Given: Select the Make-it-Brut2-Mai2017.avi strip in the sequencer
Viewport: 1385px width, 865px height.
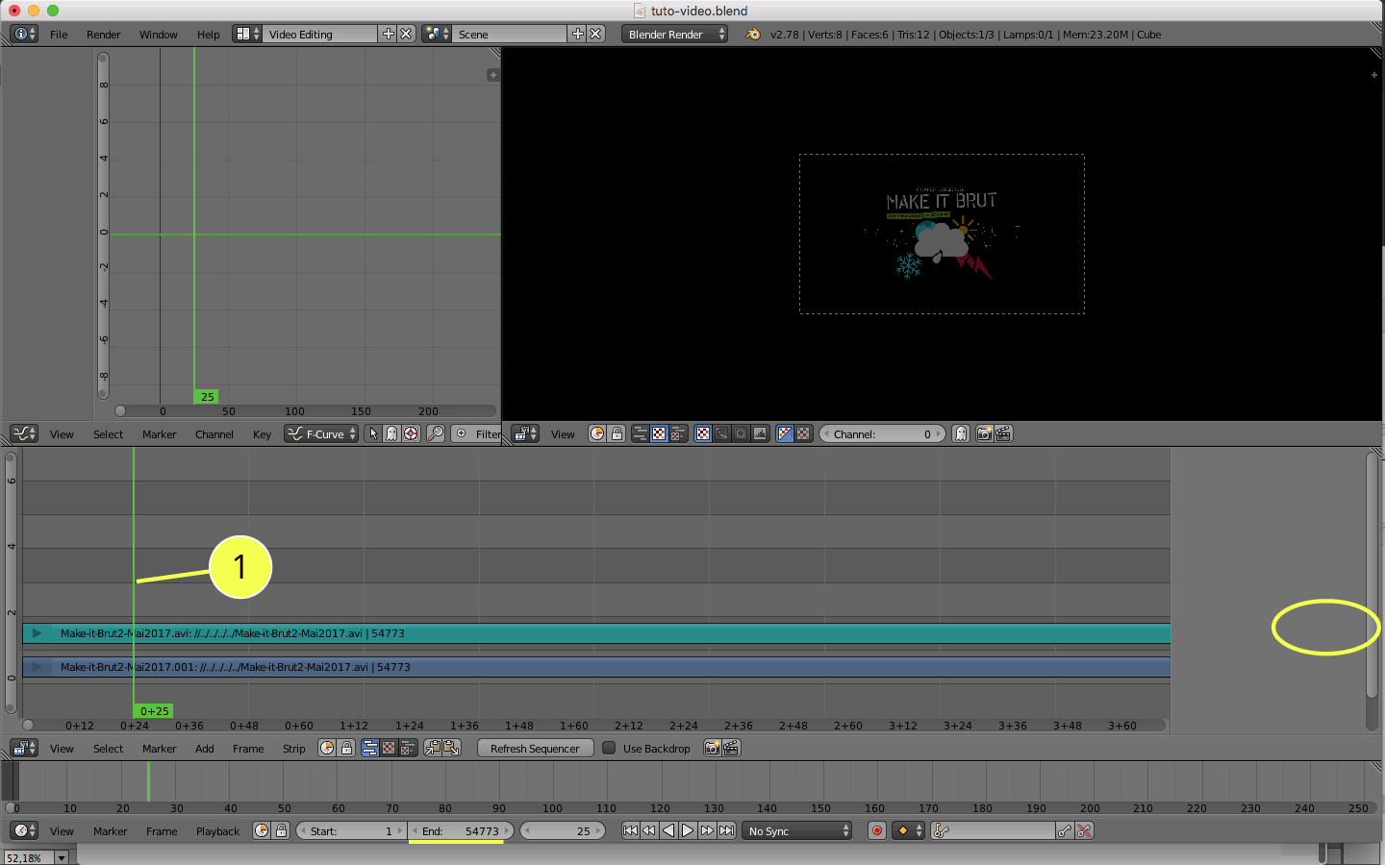Looking at the screenshot, I should point(385,633).
